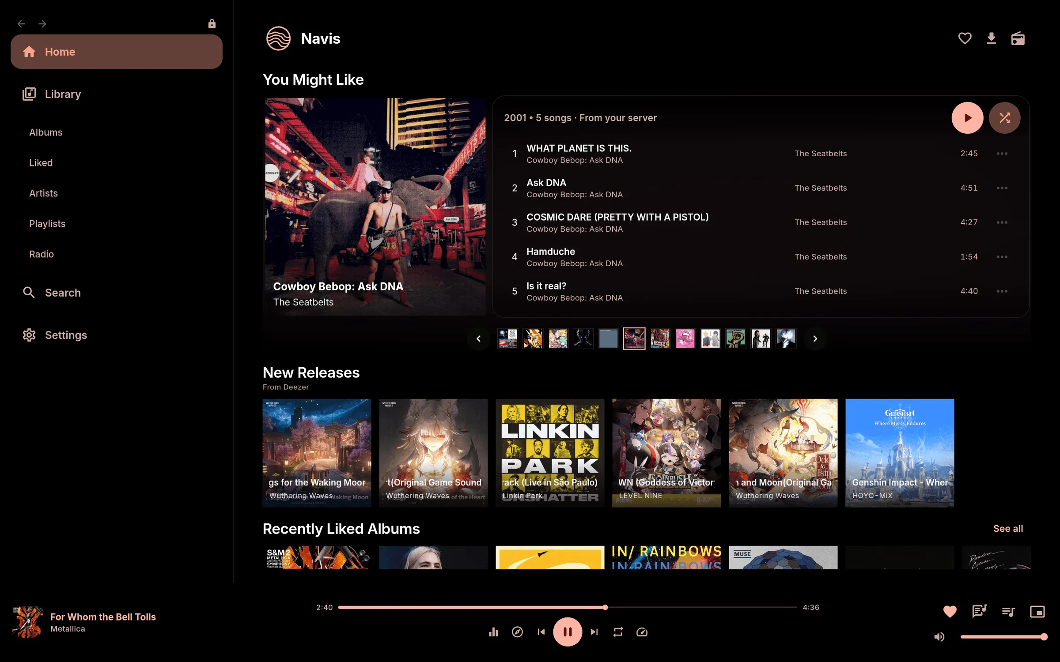Screen dimensions: 1060x662
Task: Open more options for WHAT PLANET IS THIS.
Action: 1002,154
